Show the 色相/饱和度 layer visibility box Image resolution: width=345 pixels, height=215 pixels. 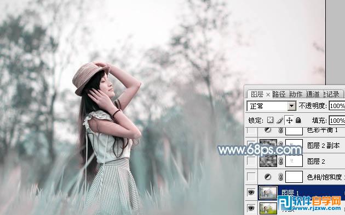pyautogui.click(x=251, y=177)
